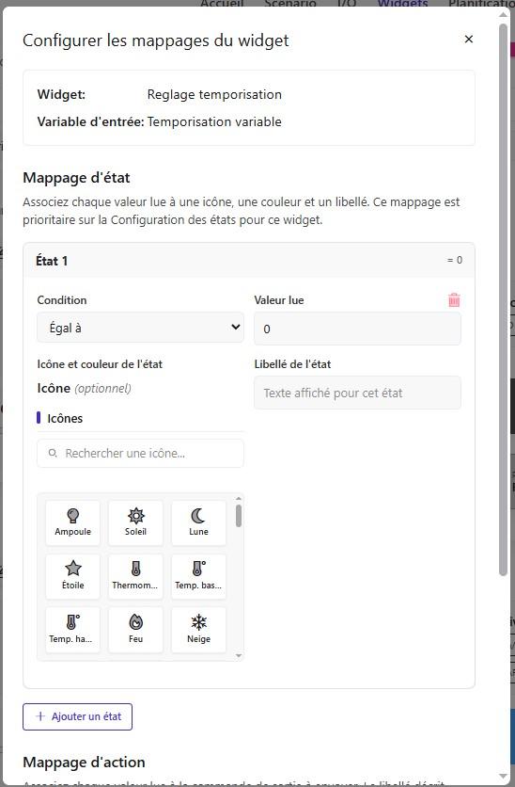515x787 pixels.
Task: Select the Étoile star icon
Action: 72,576
